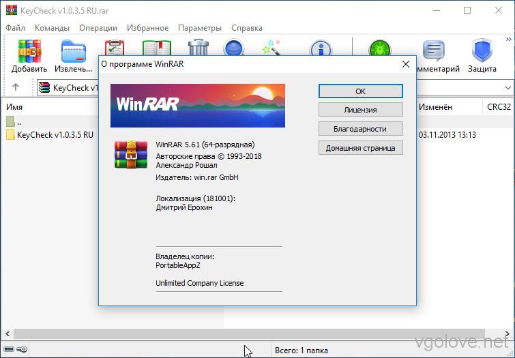Image resolution: width=515 pixels, height=358 pixels.
Task: Click the 'Издатель: win.rar GmbH' text
Action: 197,177
